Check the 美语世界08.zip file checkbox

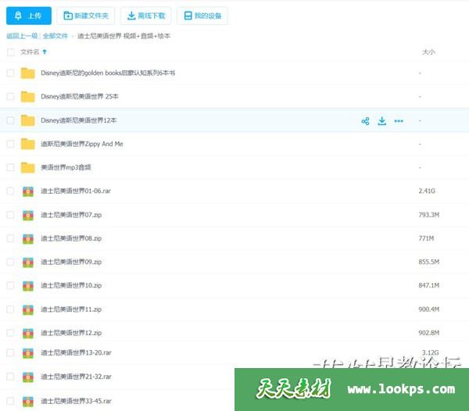click(10, 238)
